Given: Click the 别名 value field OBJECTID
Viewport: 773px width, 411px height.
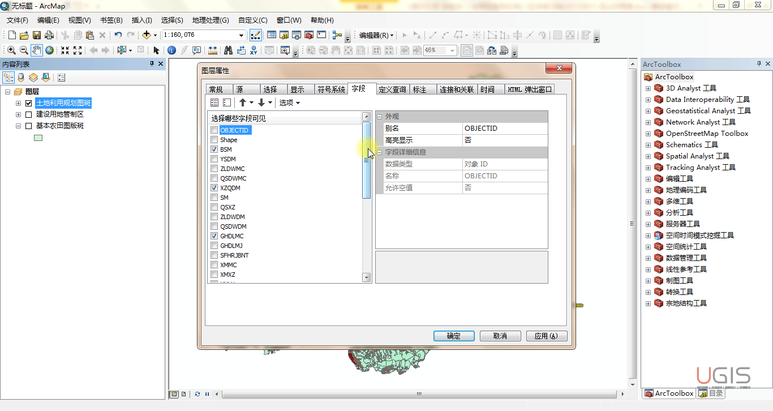Looking at the screenshot, I should 505,129.
